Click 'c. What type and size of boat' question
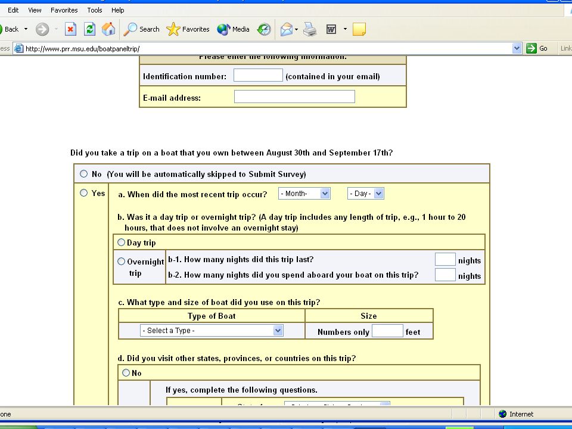 click(x=219, y=302)
